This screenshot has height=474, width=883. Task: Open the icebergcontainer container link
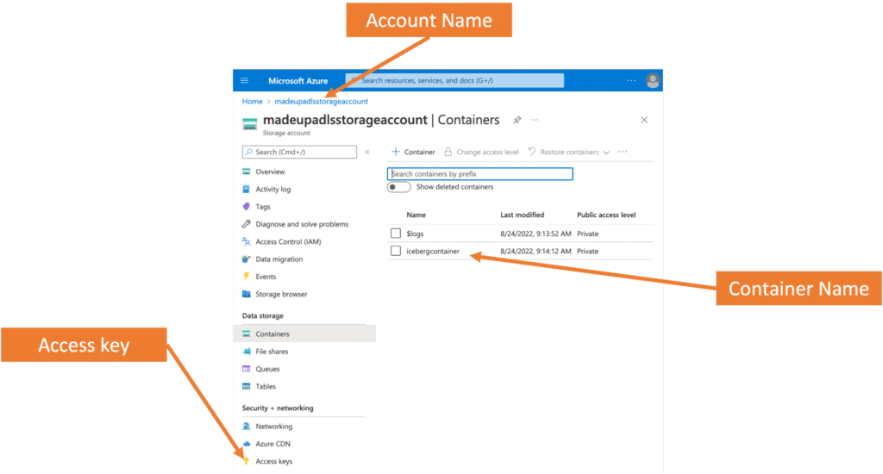coord(433,251)
